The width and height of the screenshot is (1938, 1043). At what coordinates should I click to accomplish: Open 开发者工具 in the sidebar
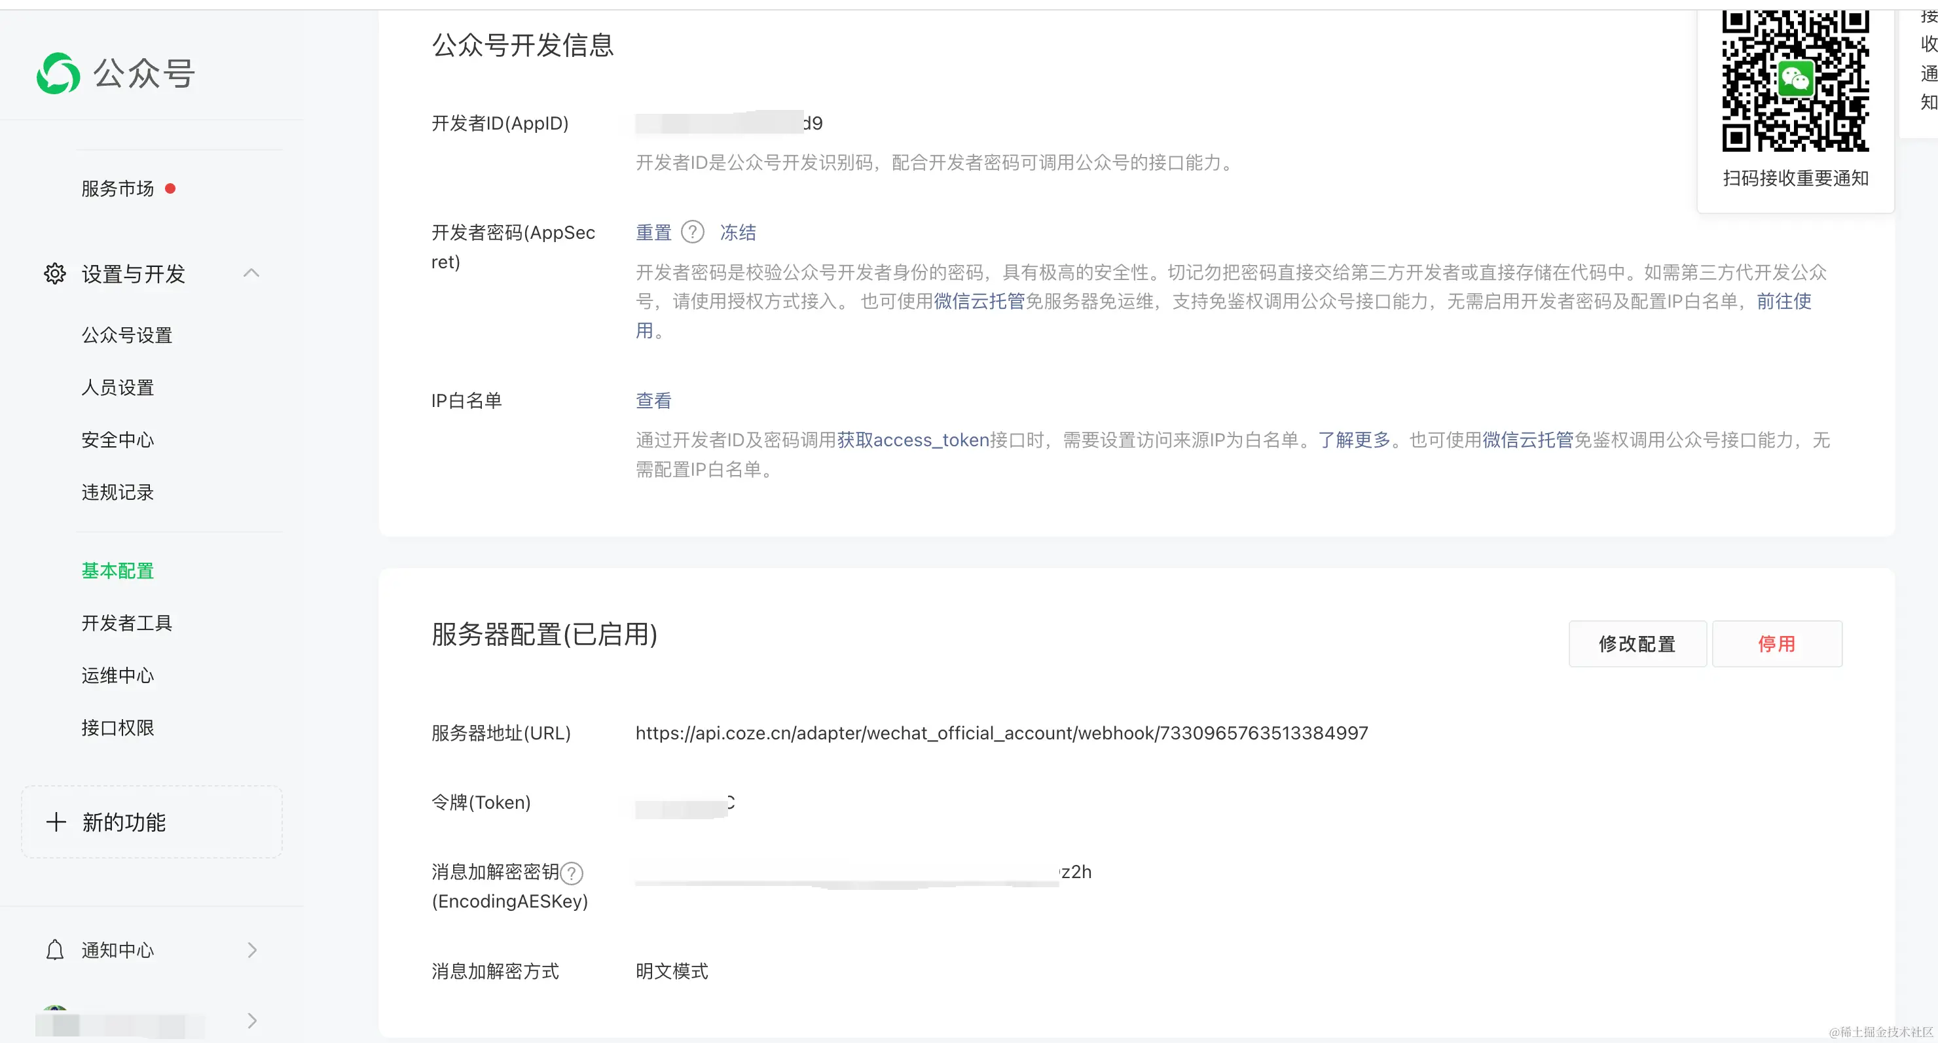(126, 623)
